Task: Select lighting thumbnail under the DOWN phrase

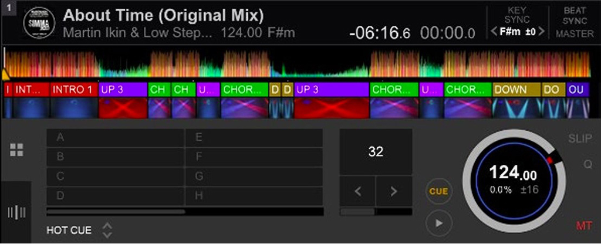Action: [x=516, y=108]
